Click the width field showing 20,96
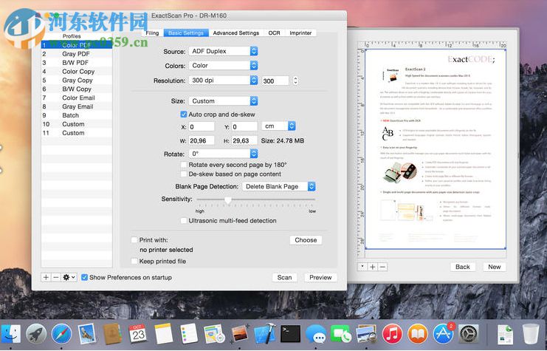 tap(202, 140)
